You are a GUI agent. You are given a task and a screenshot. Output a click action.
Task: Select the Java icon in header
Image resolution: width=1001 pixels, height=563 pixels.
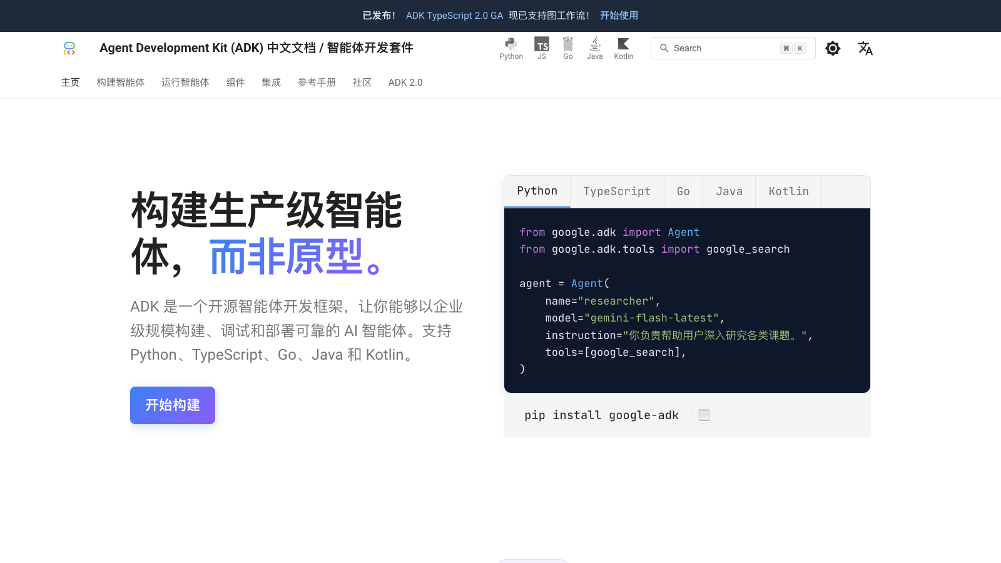pos(595,48)
